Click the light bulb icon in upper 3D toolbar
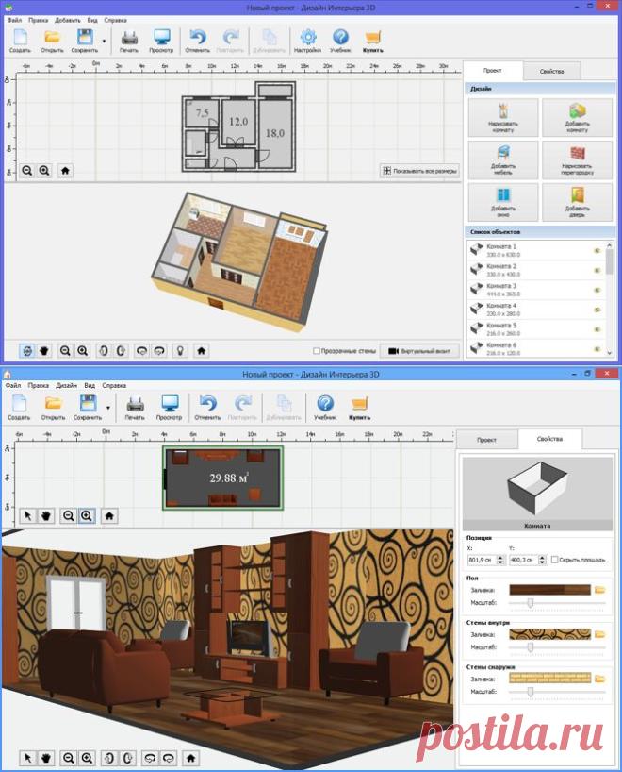Image resolution: width=622 pixels, height=772 pixels. pos(181,350)
